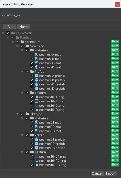
Task: Collapse the New type folder arrow
Action: [17, 46]
